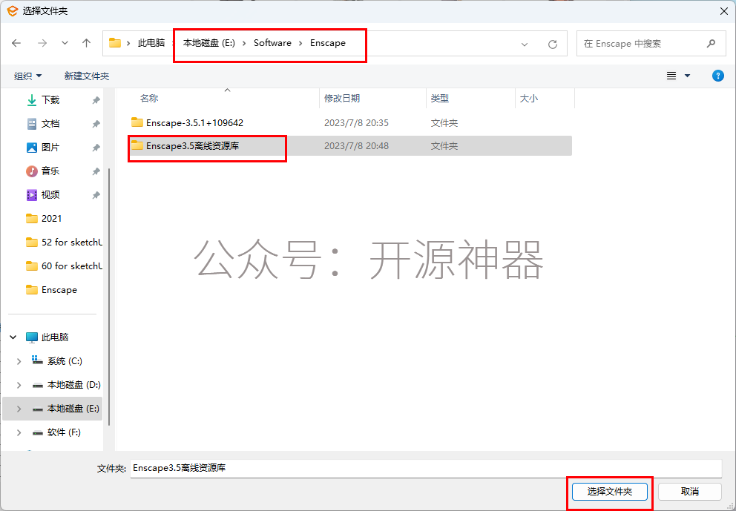Go back to the previous folder
This screenshot has width=736, height=511.
click(x=16, y=43)
